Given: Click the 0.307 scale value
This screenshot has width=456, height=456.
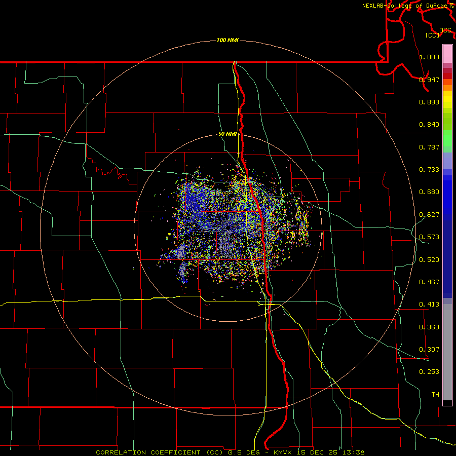Looking at the screenshot, I should (429, 350).
